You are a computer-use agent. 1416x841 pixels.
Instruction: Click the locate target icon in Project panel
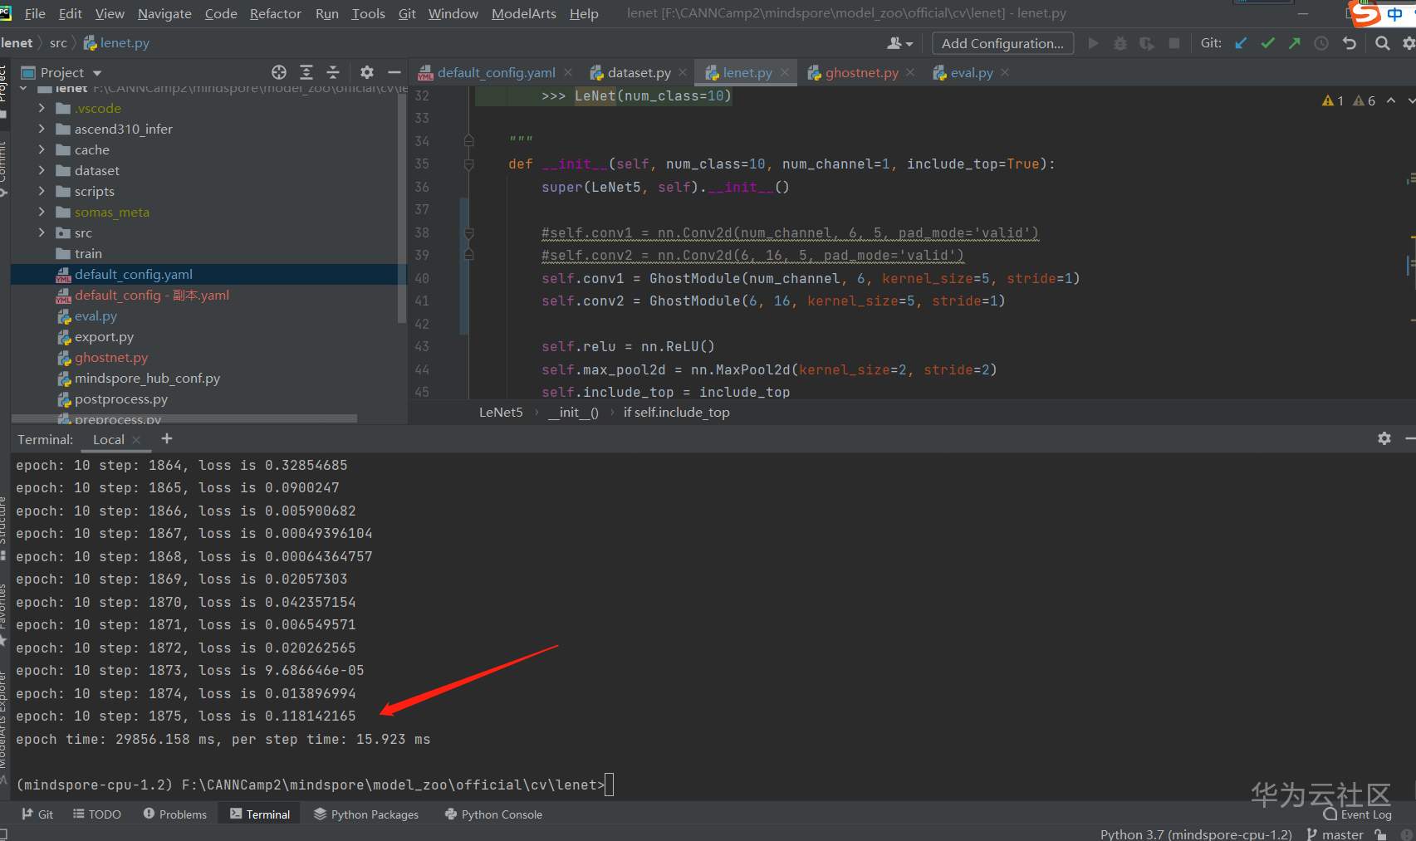pyautogui.click(x=279, y=72)
